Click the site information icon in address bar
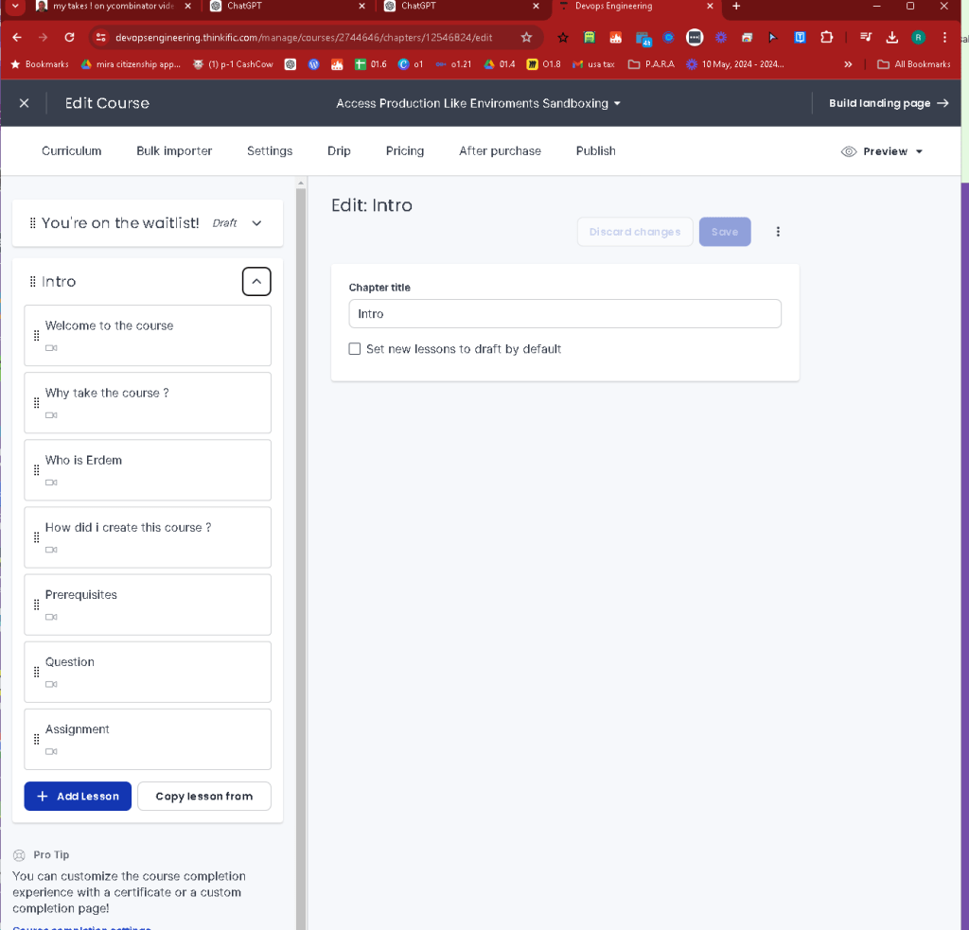This screenshot has height=930, width=969. click(100, 38)
